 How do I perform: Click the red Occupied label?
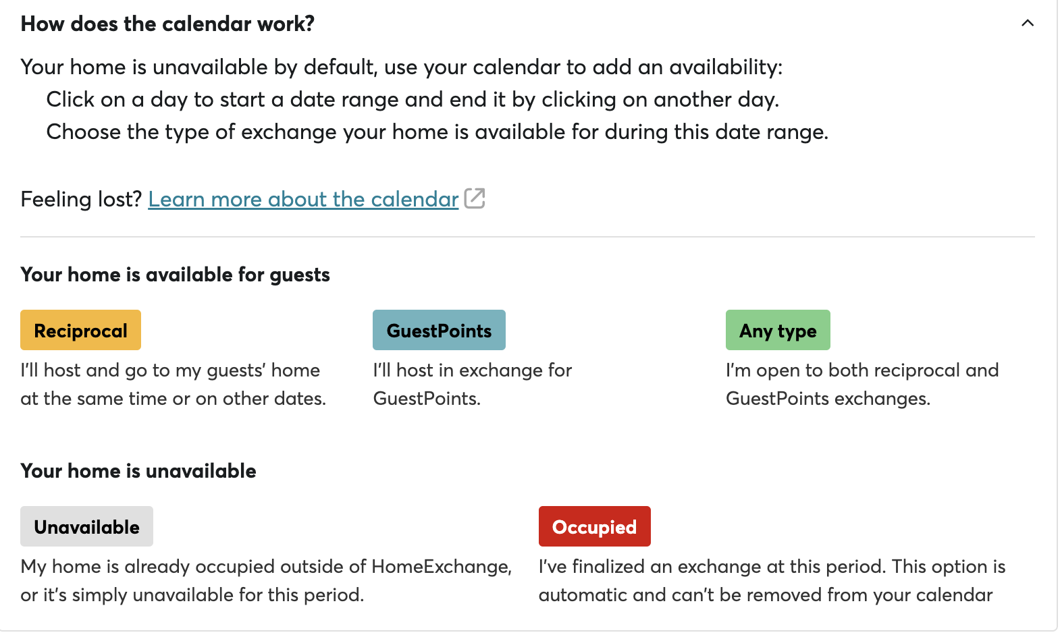click(x=594, y=527)
